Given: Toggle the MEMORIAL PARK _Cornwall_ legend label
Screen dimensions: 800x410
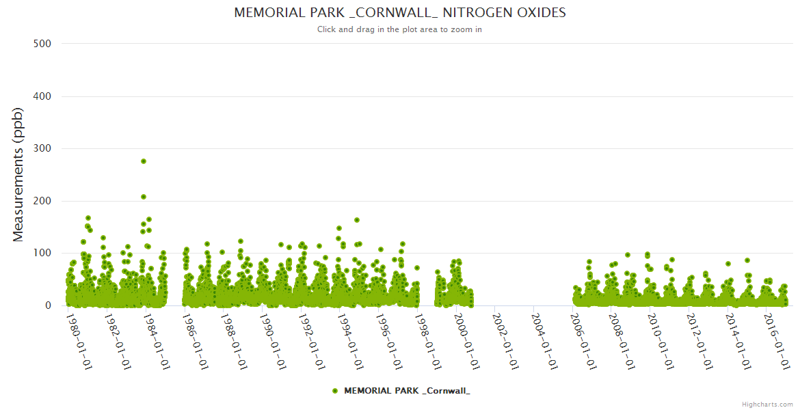Looking at the screenshot, I should point(406,391).
